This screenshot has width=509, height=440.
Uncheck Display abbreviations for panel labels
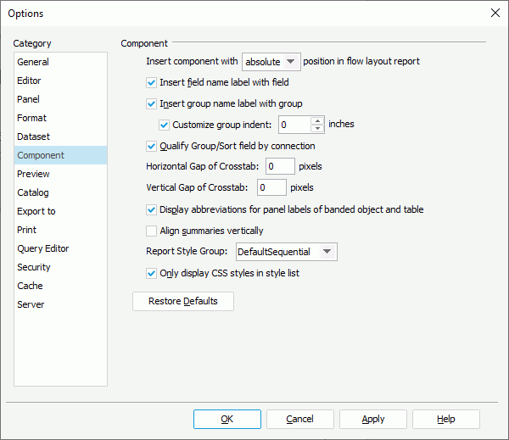click(151, 210)
